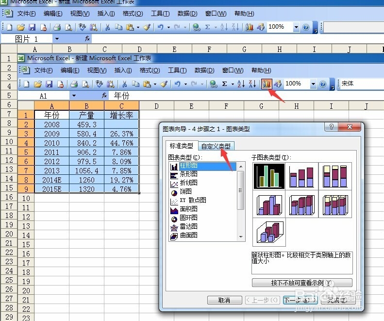
Task: Click the cell containing 1056.4
Action: (87, 170)
